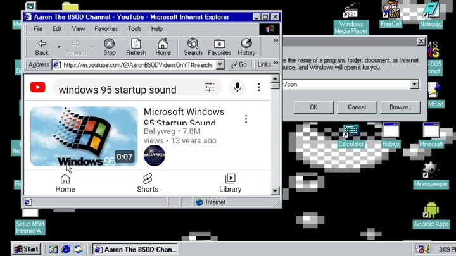456x256 pixels.
Task: Open the YouTube search filters icon
Action: [210, 87]
